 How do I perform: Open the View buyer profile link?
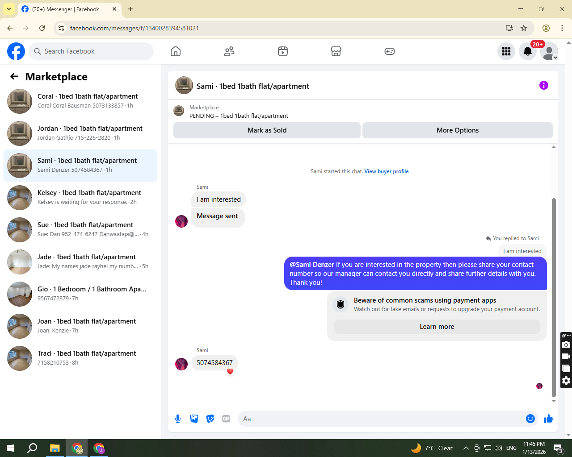tap(387, 171)
